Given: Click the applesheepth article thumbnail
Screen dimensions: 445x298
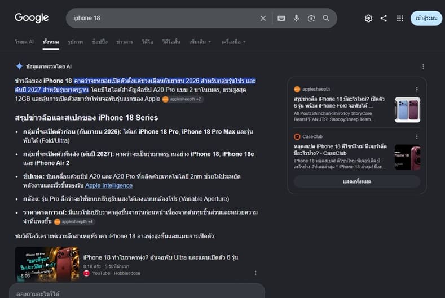Looking at the screenshot, I should (408, 110).
